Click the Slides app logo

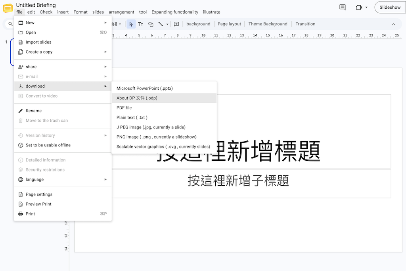click(x=8, y=8)
